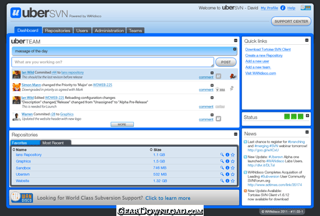The image size is (320, 216).
Task: Open info for Ubersvn repository
Action: (227, 174)
